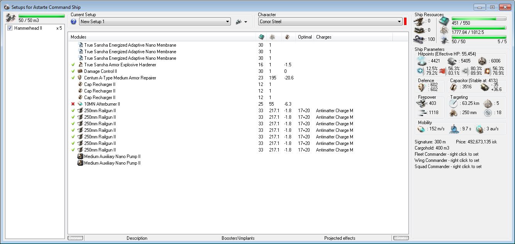Click the explosive resistance icon beside 78.9%
The height and width of the screenshot is (244, 515).
pos(488,71)
